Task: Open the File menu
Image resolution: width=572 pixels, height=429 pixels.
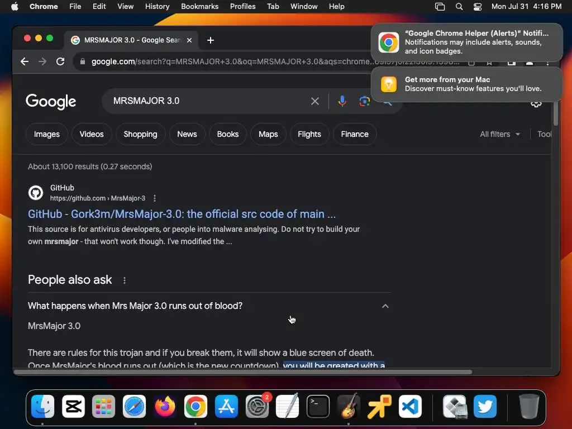Action: pos(75,7)
